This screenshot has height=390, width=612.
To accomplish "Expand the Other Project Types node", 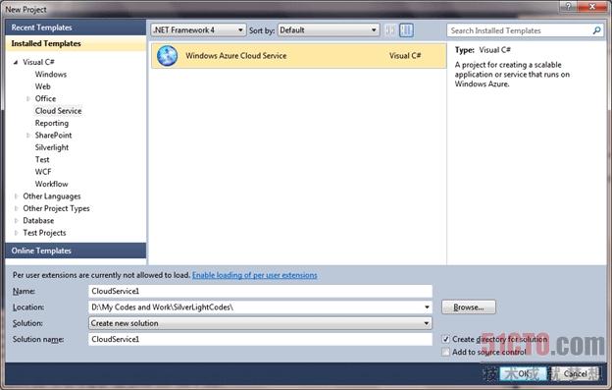I will [16, 208].
